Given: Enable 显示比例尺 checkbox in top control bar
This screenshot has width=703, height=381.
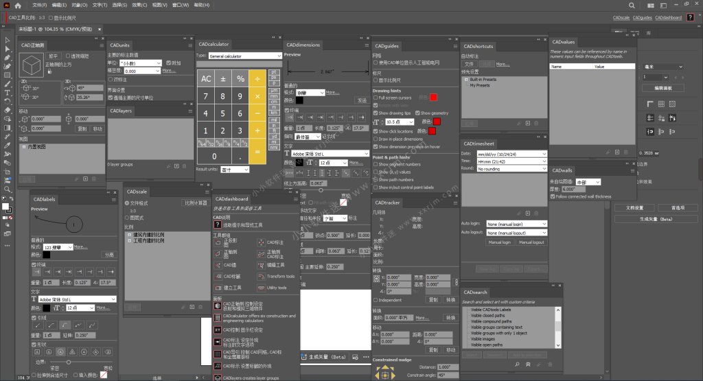Looking at the screenshot, I should pyautogui.click(x=51, y=18).
